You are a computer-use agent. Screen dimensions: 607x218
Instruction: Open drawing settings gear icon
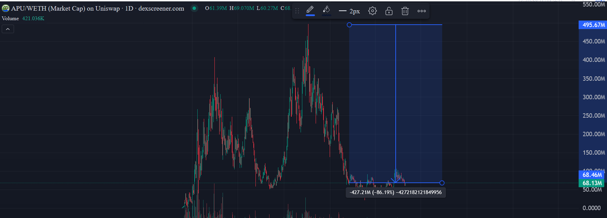[373, 11]
